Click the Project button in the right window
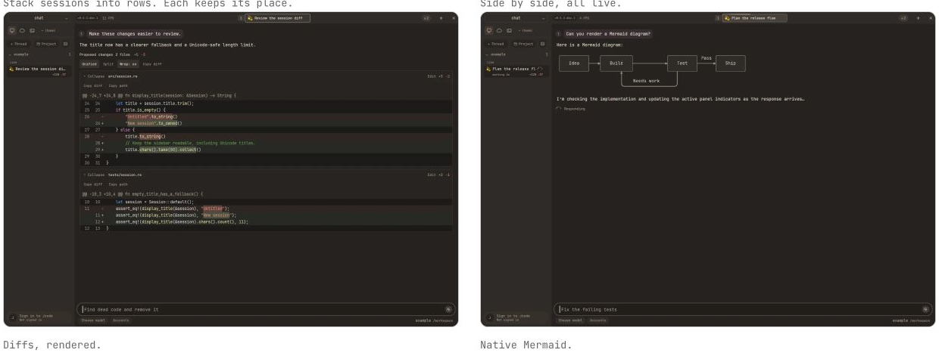The width and height of the screenshot is (939, 359). 522,44
